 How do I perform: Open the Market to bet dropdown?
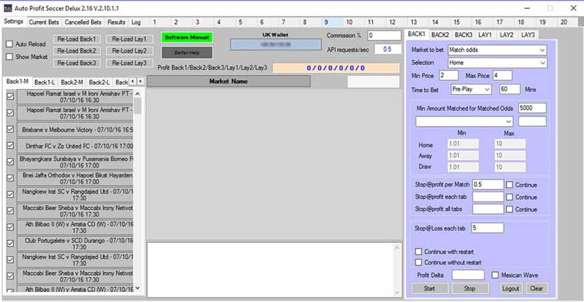click(496, 50)
